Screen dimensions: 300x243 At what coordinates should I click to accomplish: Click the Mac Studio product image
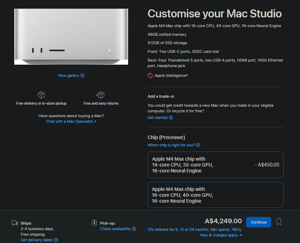point(71,37)
